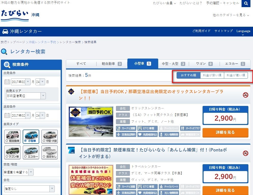Open the departure date calendar icon
The width and height of the screenshot is (253, 195).
(7, 82)
